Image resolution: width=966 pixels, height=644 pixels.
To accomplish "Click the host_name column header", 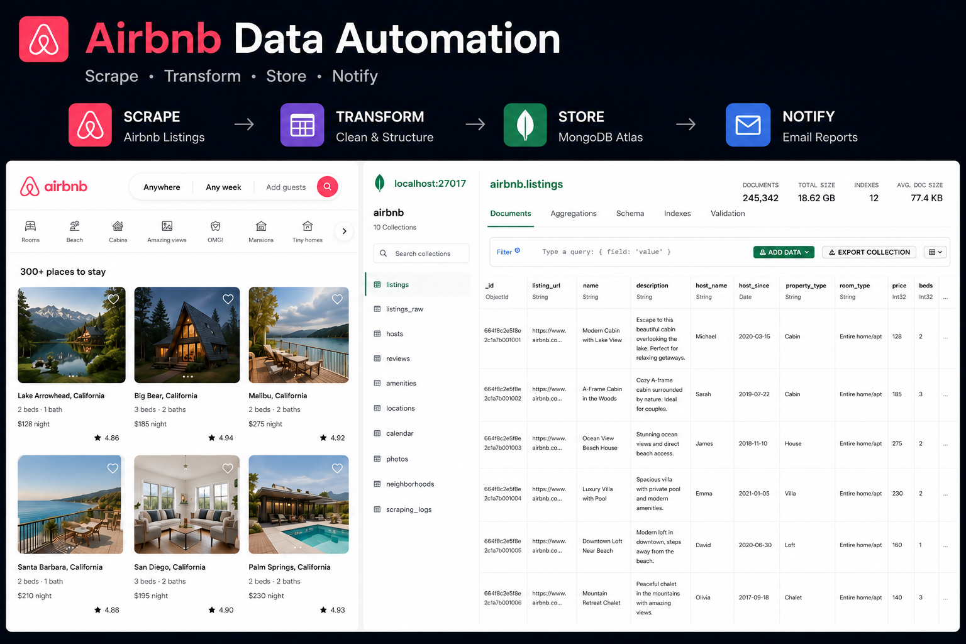I will [711, 286].
